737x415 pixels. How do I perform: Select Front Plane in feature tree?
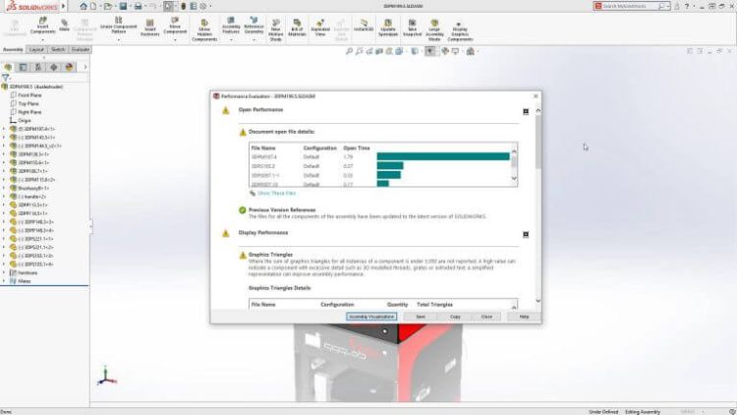tap(29, 95)
